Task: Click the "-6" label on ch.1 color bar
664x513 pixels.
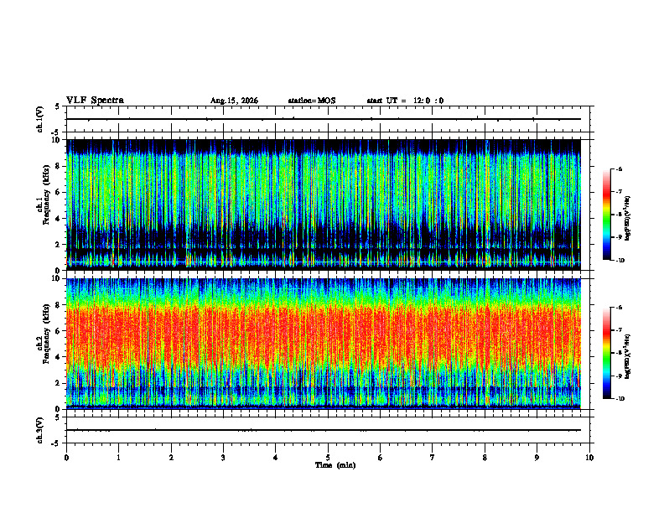Action: click(620, 168)
